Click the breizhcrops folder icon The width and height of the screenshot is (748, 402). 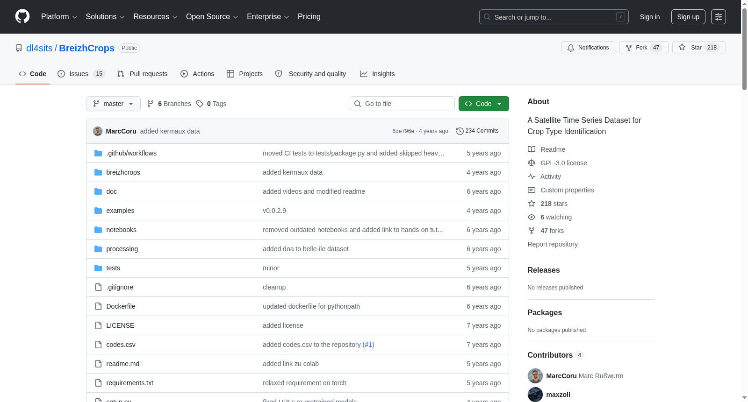[98, 172]
